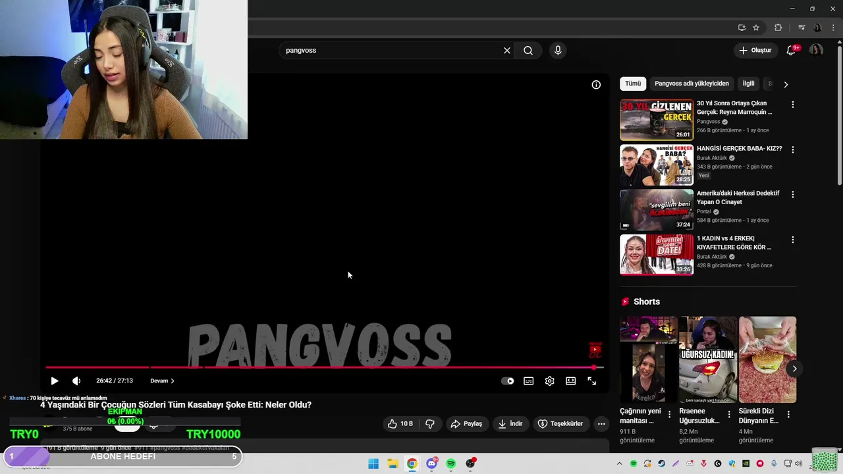This screenshot has height=474, width=843.
Task: Open more actions ellipsis below video
Action: (x=601, y=424)
